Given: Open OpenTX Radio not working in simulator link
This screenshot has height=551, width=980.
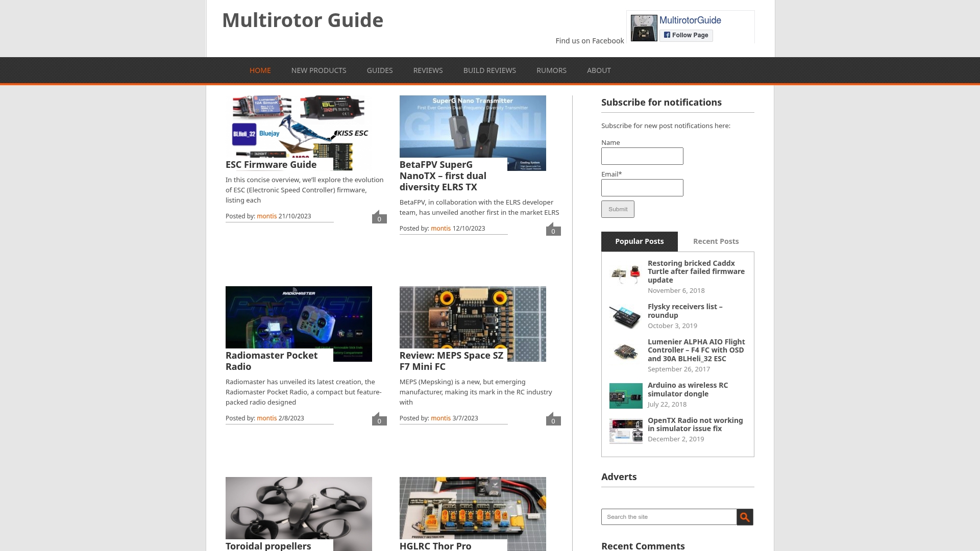Looking at the screenshot, I should click(x=695, y=424).
